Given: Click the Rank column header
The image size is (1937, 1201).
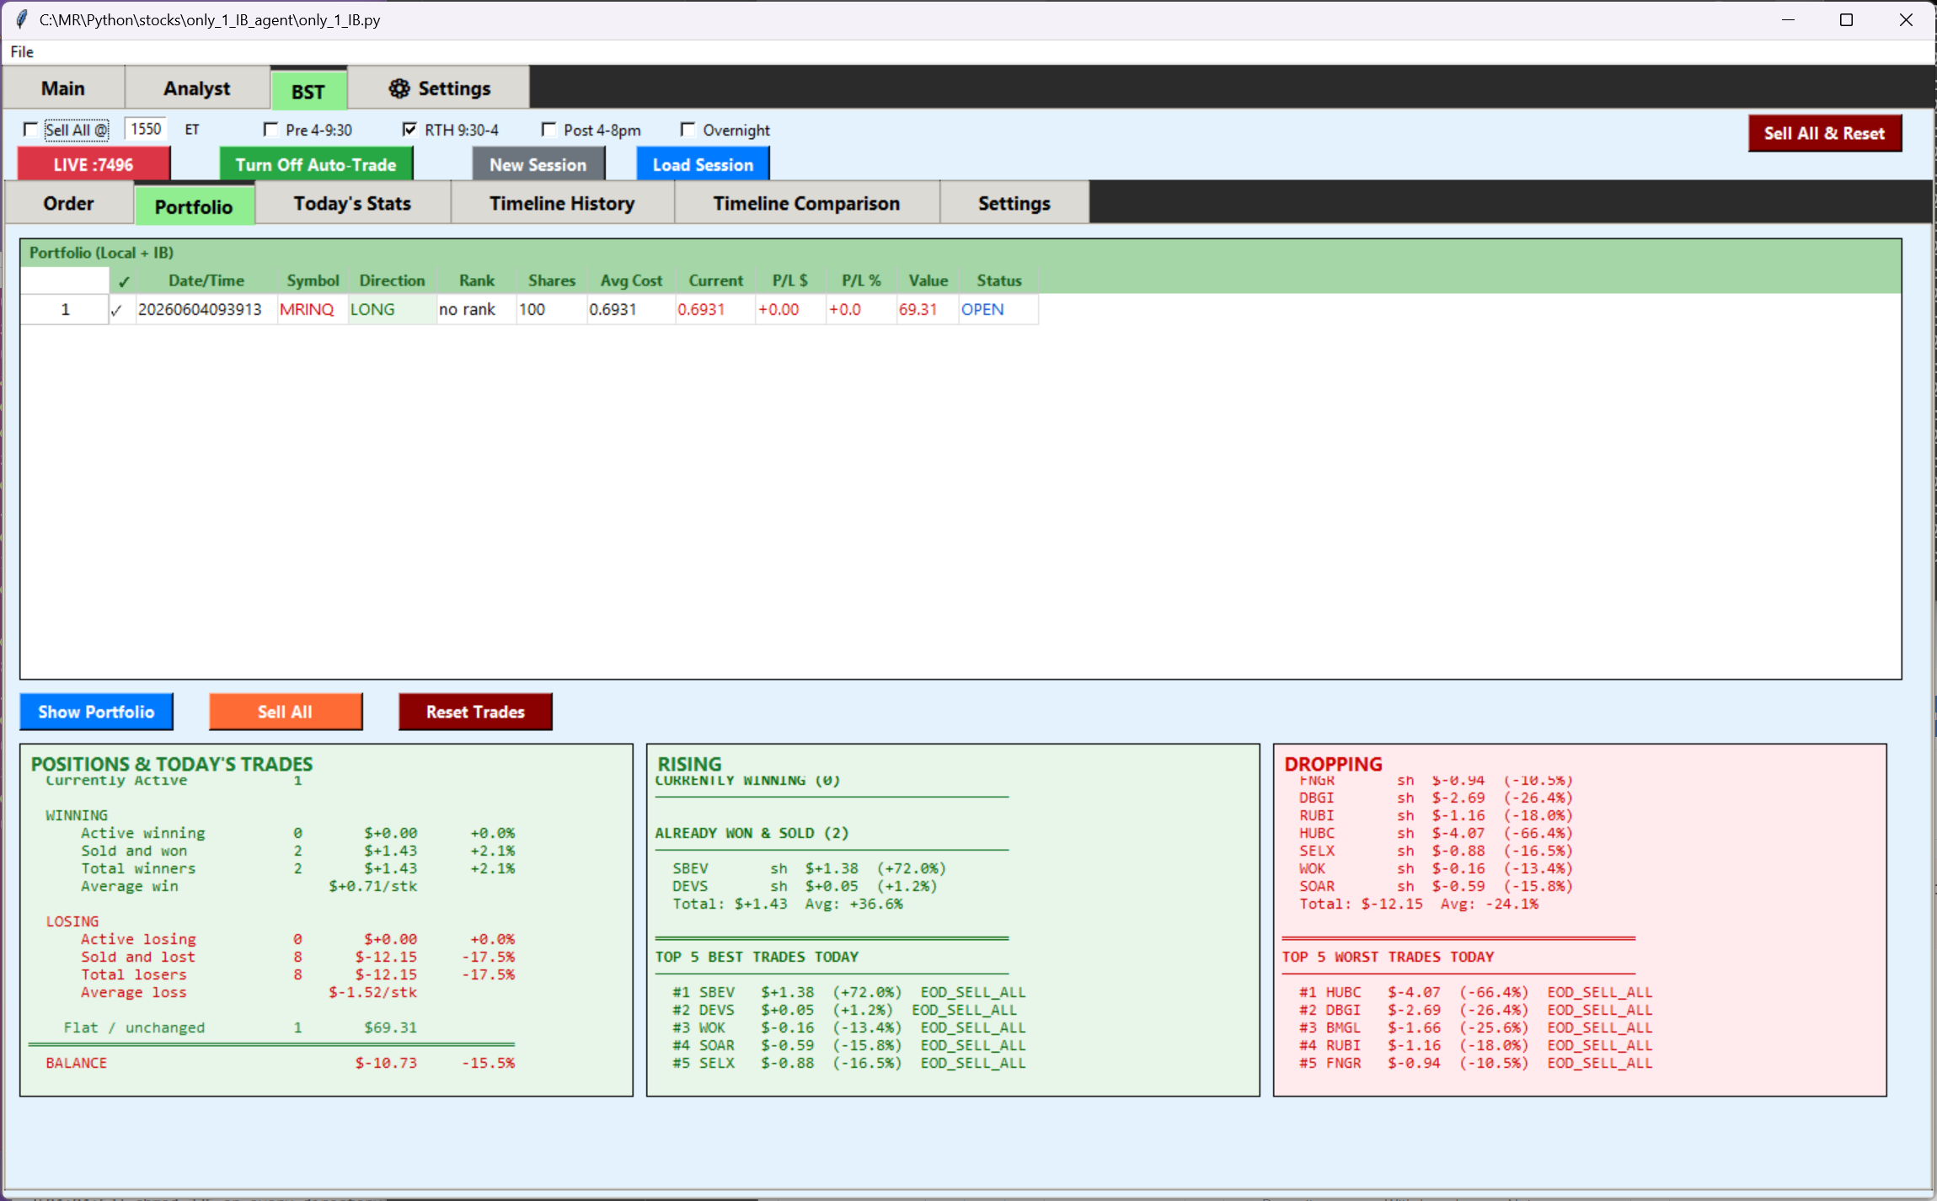Looking at the screenshot, I should tap(476, 280).
